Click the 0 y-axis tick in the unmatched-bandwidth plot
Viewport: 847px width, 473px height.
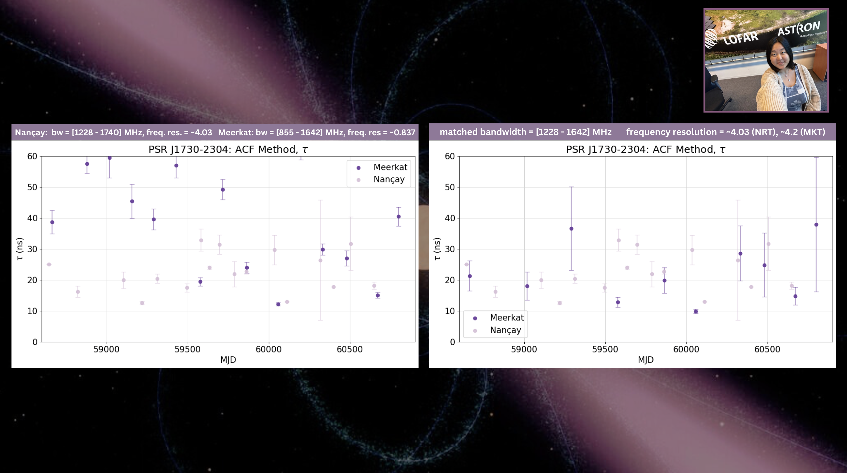pos(35,342)
